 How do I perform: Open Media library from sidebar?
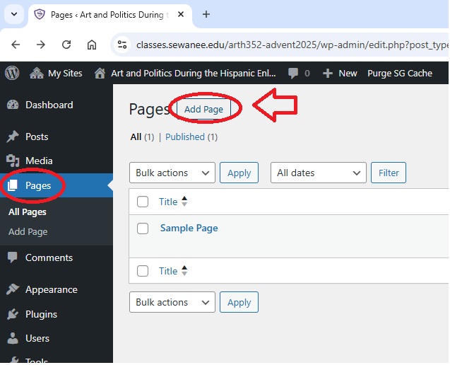coord(39,161)
